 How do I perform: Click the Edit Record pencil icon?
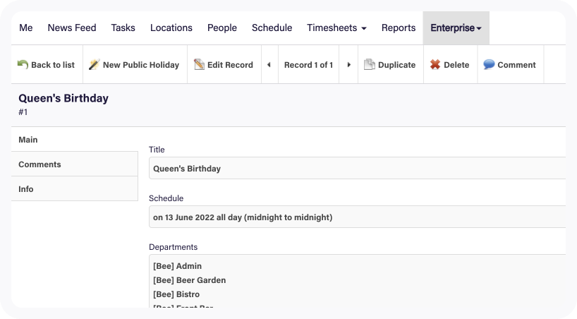tap(199, 65)
